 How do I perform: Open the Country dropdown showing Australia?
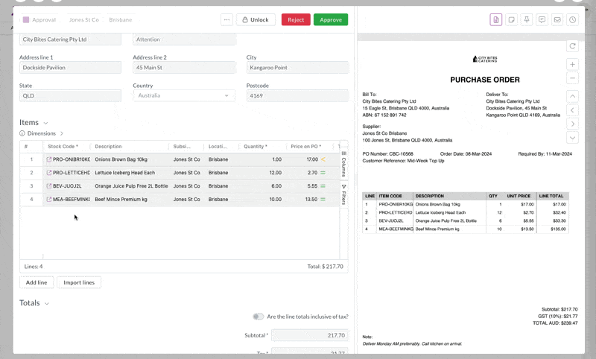pyautogui.click(x=184, y=96)
